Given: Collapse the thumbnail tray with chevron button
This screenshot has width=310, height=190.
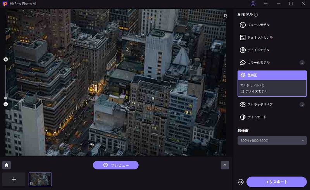Looking at the screenshot, I should tap(225, 165).
